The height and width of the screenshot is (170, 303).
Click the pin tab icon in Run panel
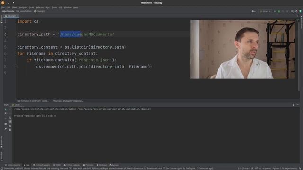tap(5, 129)
